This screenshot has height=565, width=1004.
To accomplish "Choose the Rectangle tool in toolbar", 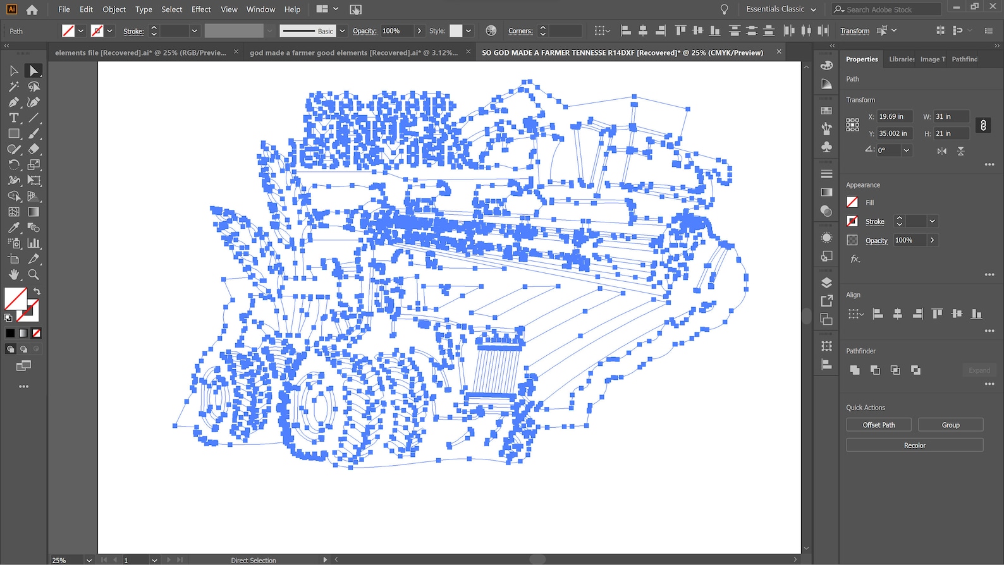I will 13,133.
